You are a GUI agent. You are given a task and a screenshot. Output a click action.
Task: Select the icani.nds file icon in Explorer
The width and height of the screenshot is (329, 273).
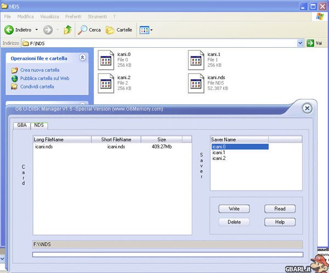click(x=196, y=83)
